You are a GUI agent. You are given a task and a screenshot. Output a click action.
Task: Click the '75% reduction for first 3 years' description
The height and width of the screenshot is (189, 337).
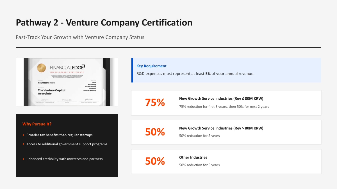(x=224, y=107)
